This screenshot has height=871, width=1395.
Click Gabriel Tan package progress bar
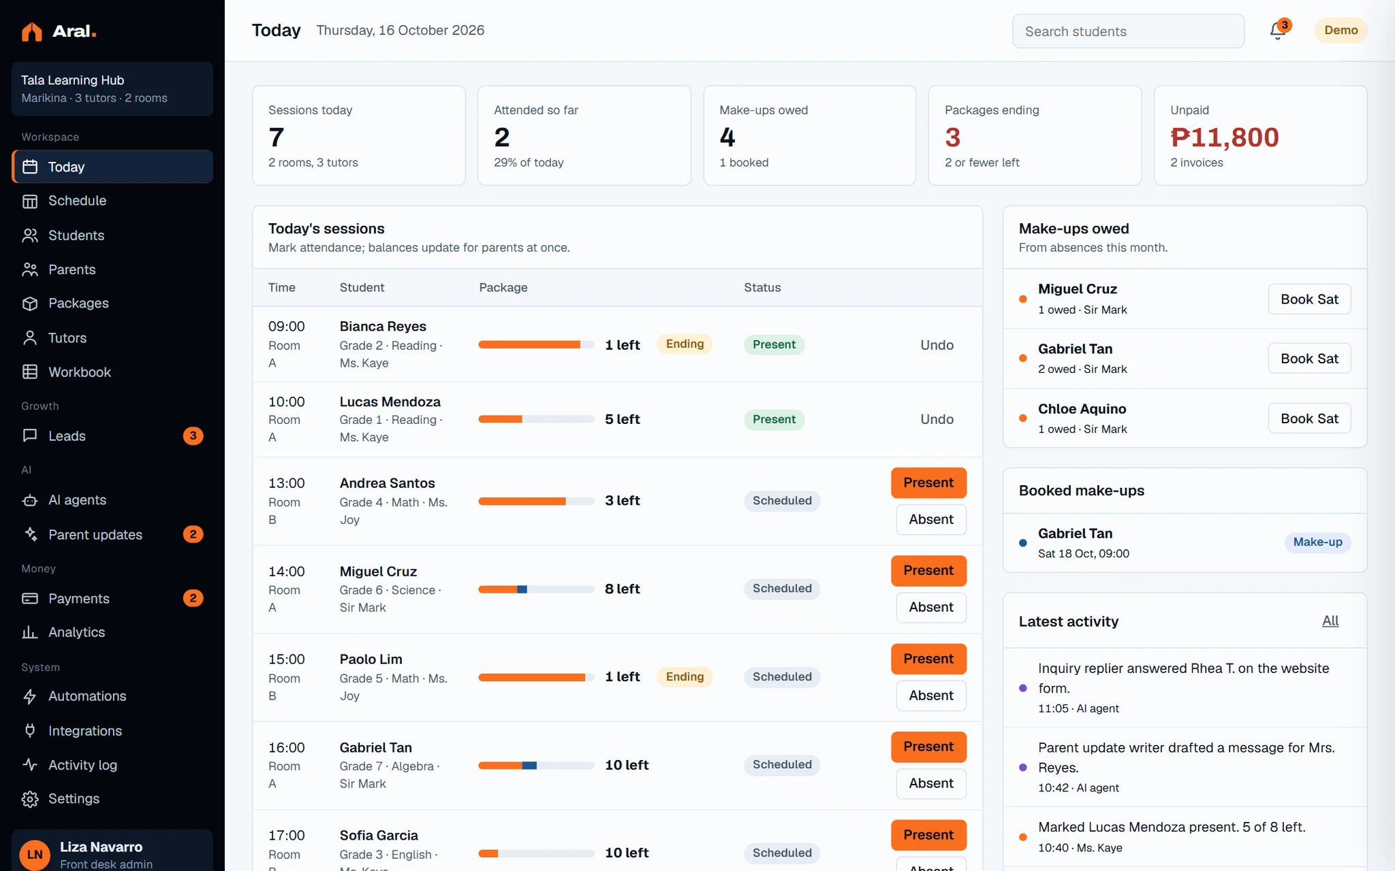[x=536, y=766]
